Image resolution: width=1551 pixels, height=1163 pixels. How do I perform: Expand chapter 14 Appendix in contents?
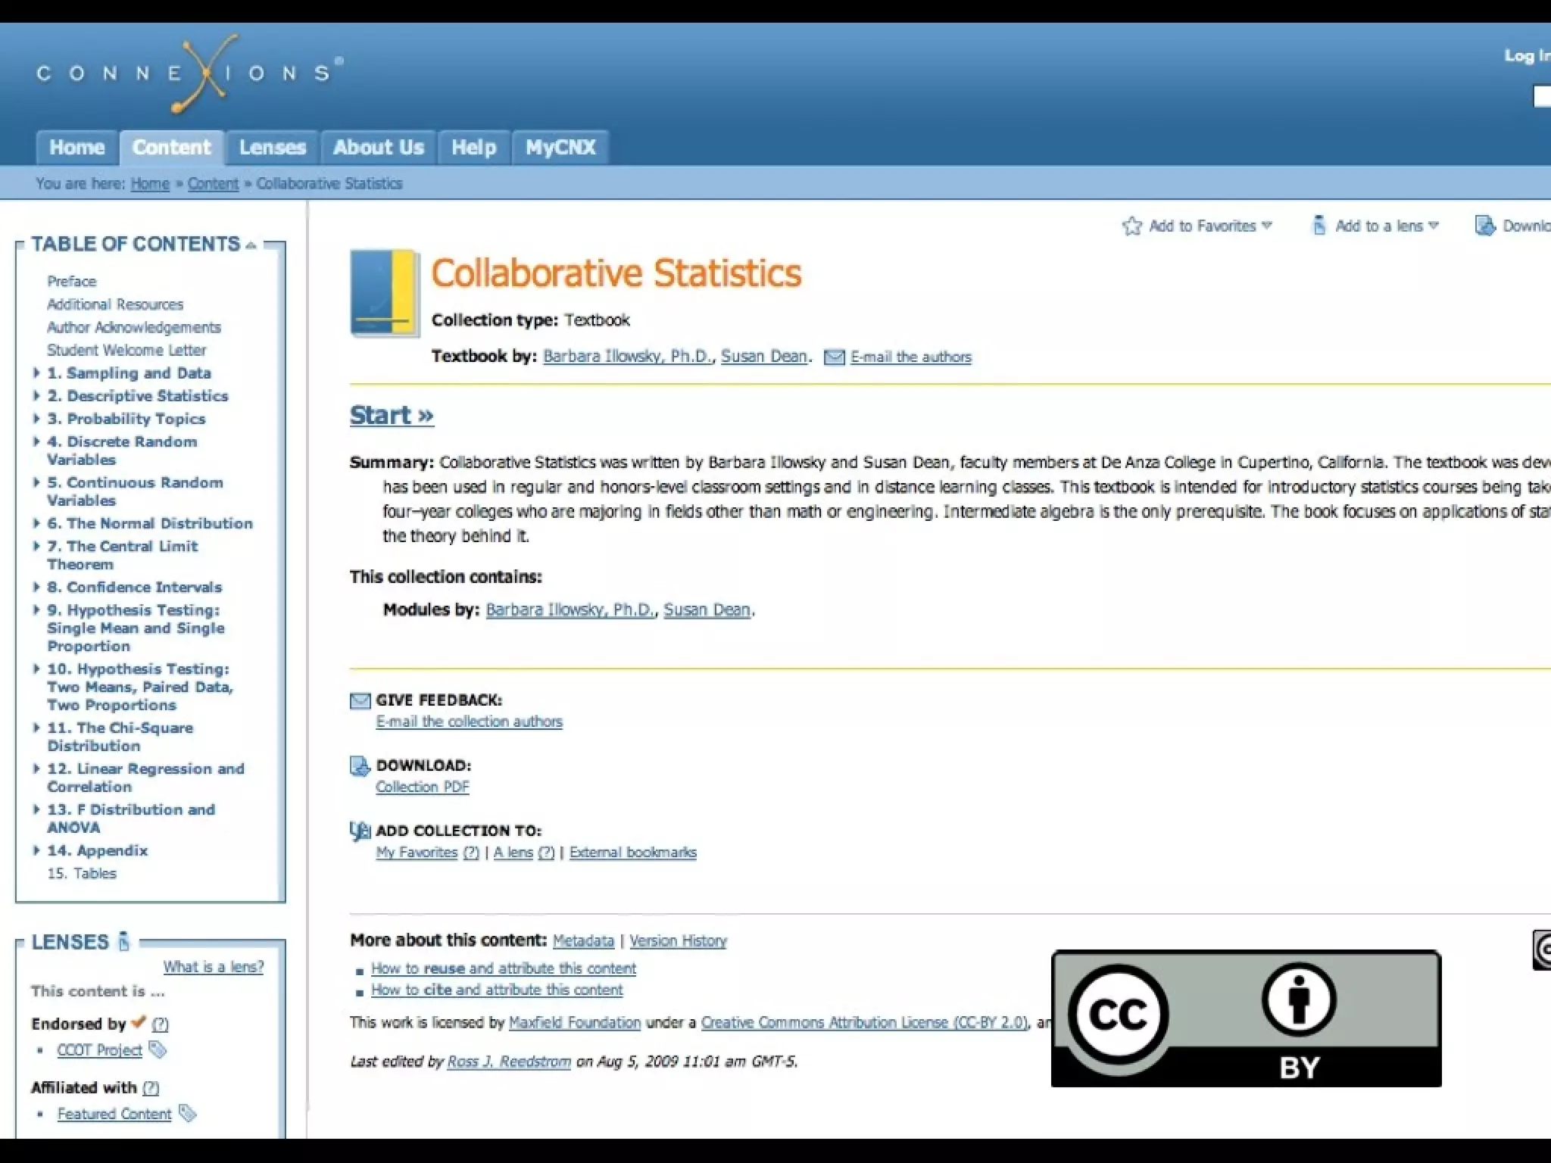36,850
